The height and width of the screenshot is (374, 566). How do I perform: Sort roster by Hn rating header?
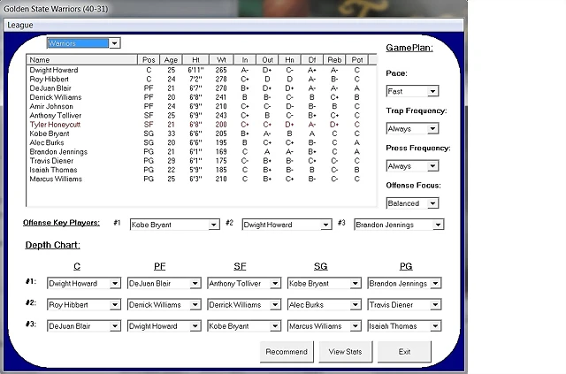[290, 60]
